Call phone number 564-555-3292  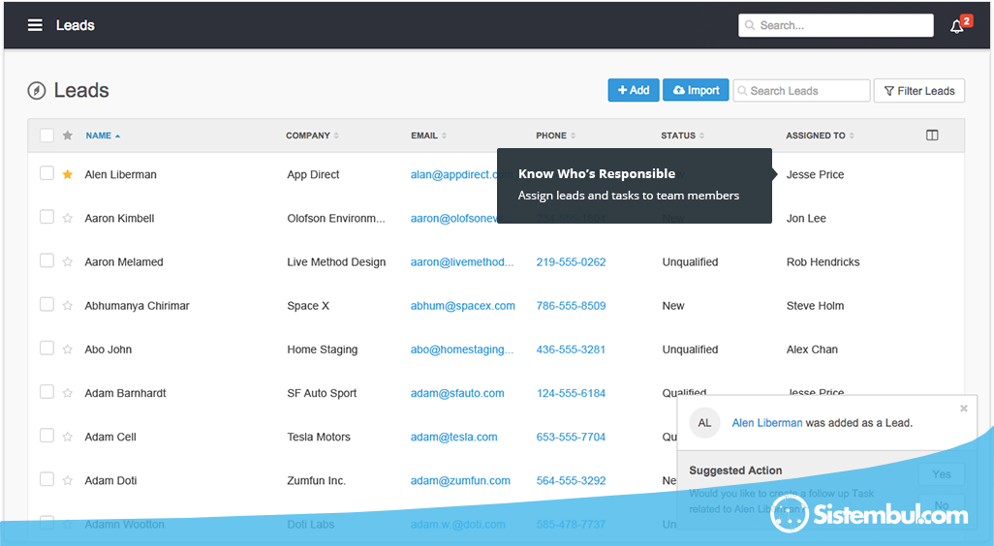coord(572,480)
